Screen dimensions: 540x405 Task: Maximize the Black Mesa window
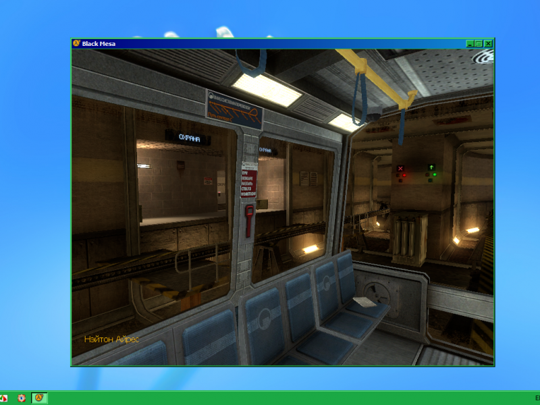tap(479, 44)
